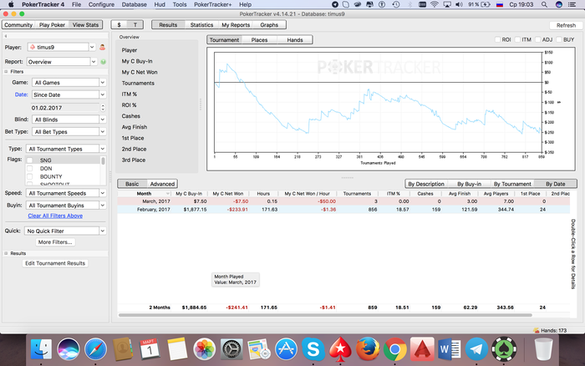Open Google Chrome from the Dock
The image size is (585, 366).
tap(394, 349)
